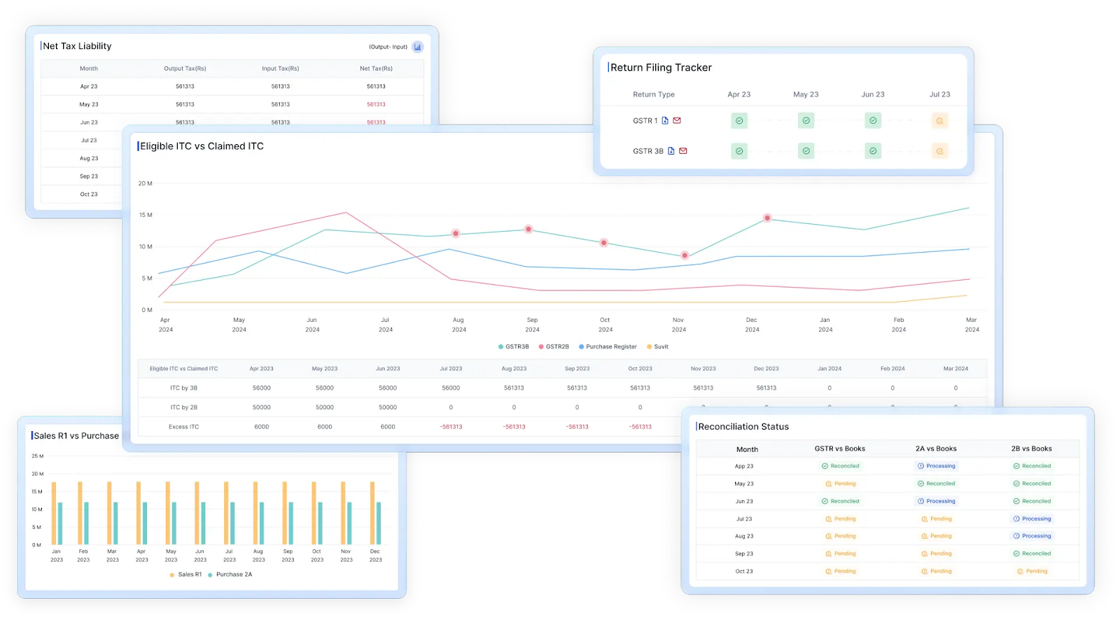Toggle Purchase Register series in legend
This screenshot has height=620, width=1120.
tap(608, 346)
